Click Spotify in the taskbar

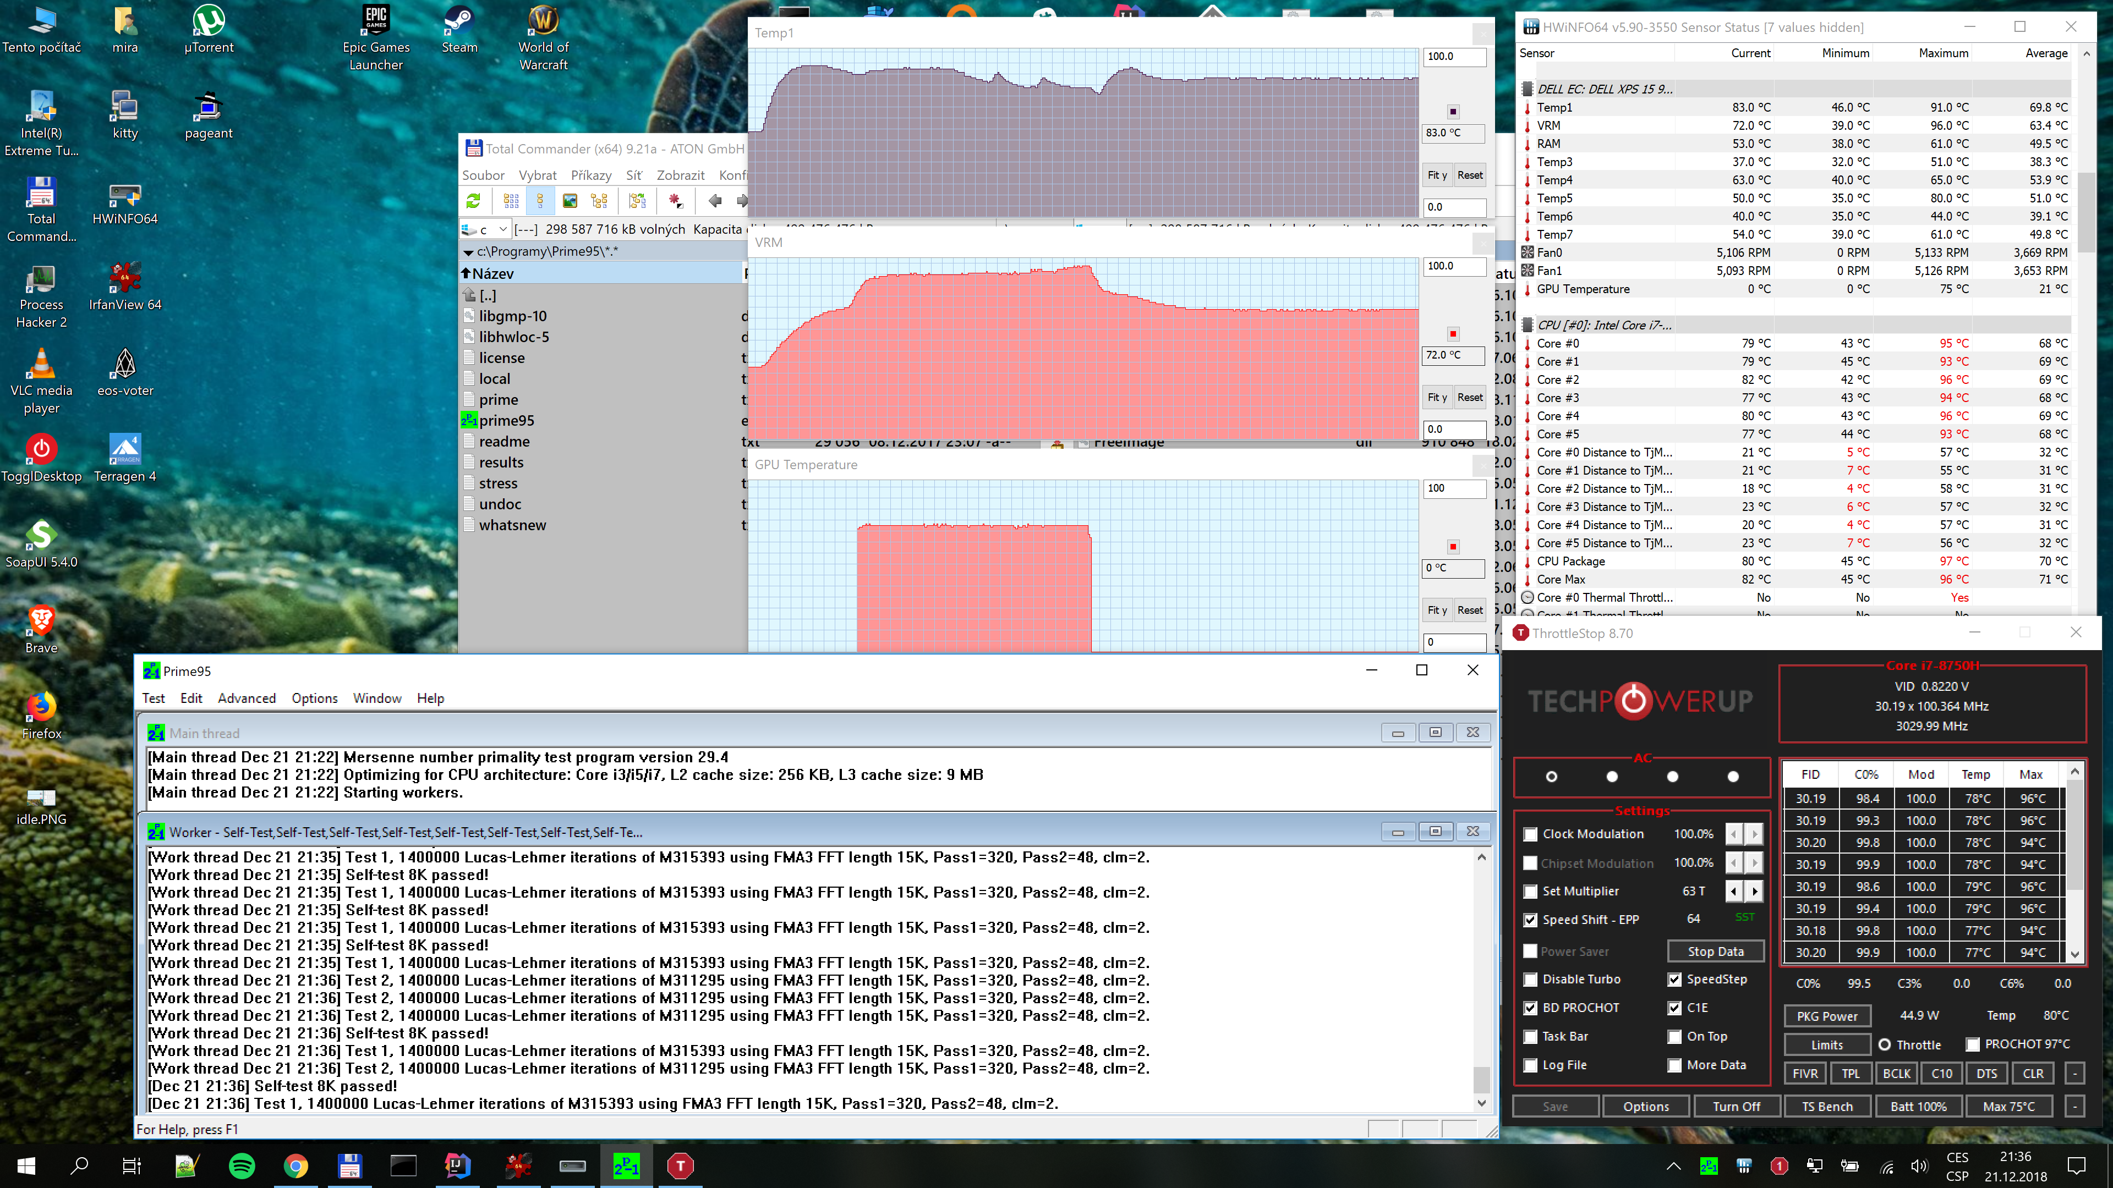coord(242,1166)
